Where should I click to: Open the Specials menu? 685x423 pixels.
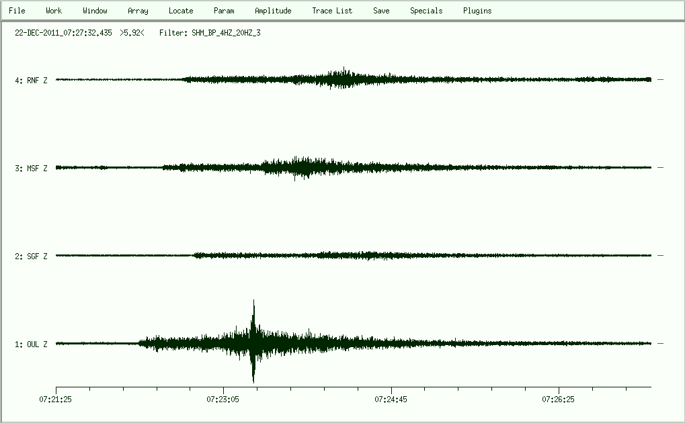coord(426,11)
